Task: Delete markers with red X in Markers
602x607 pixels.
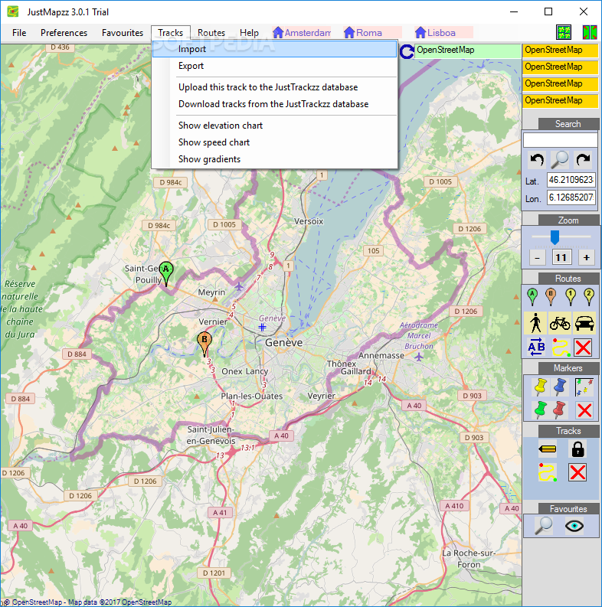Action: (x=584, y=410)
